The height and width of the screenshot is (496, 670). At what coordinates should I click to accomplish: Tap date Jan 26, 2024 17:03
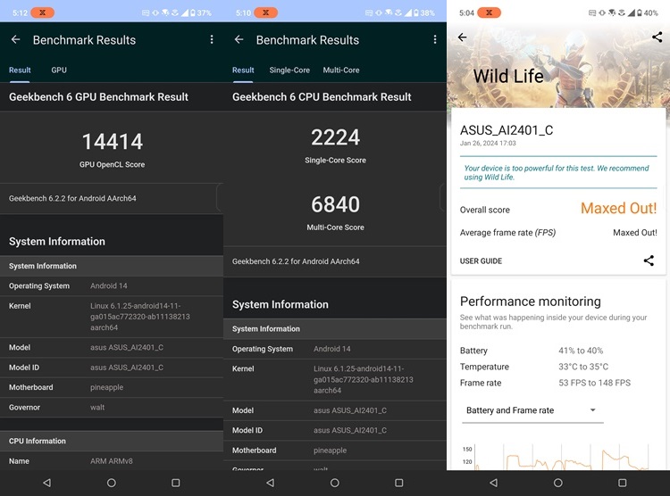[488, 144]
